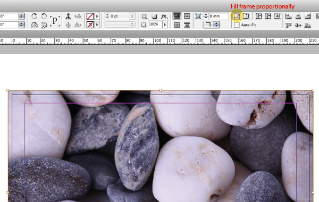Select the No Text Wrap option
The image size is (319, 202).
pos(177,16)
